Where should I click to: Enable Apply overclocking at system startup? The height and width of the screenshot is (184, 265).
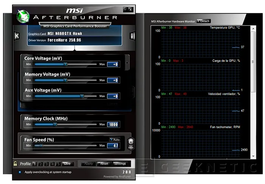20,172
